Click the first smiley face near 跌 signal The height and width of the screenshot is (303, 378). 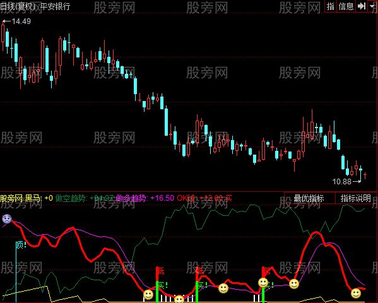(x=148, y=294)
